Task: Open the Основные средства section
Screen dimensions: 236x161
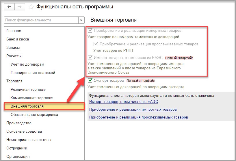Action: [x=24, y=132]
